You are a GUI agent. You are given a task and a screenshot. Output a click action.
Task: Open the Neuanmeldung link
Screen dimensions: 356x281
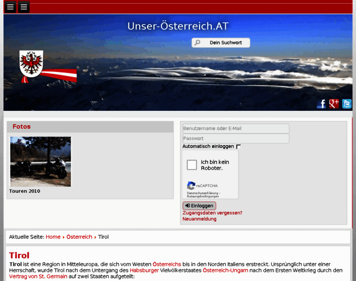click(x=200, y=219)
